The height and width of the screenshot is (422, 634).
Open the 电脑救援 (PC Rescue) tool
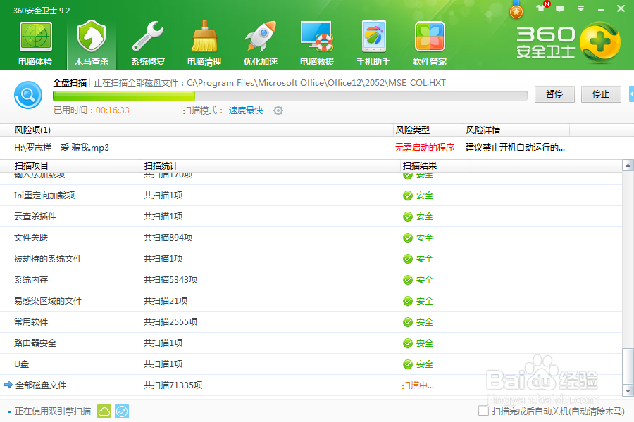(316, 41)
